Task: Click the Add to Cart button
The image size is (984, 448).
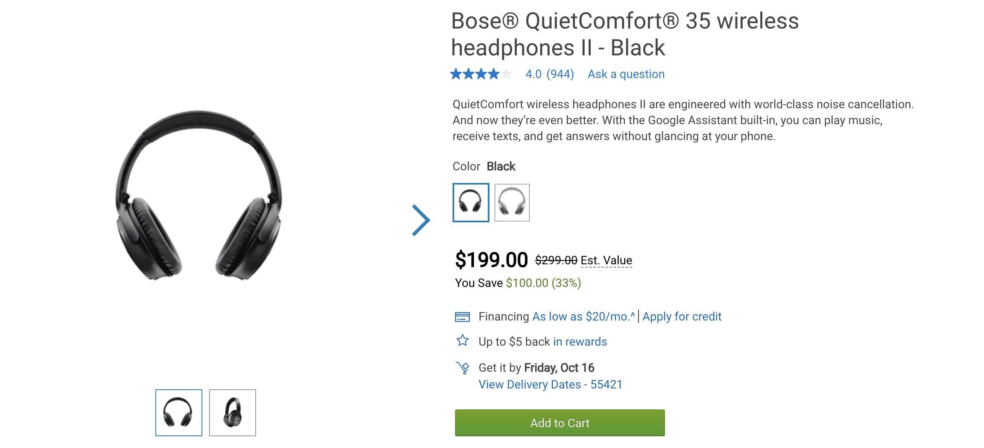Action: 559,423
